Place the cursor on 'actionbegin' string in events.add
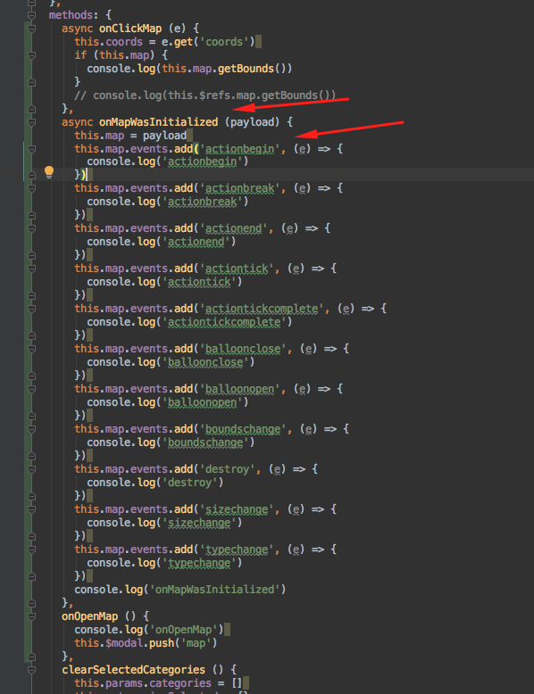This screenshot has height=694, width=534. click(239, 149)
